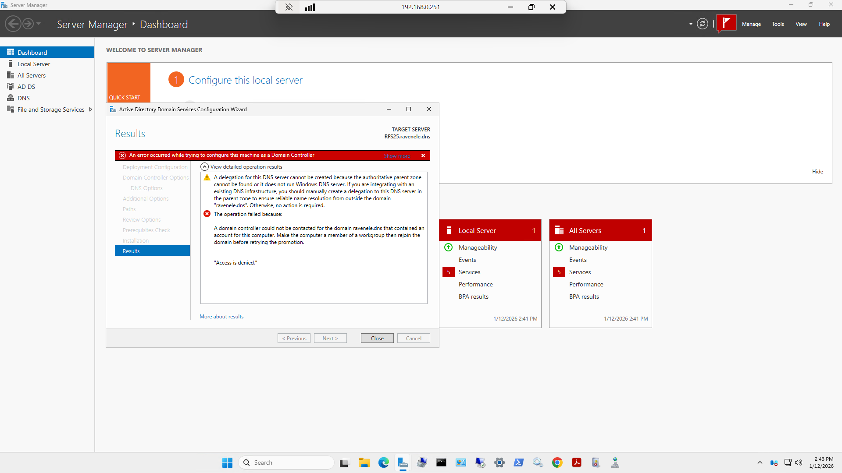Open the AD DS sidebar item

(26, 87)
